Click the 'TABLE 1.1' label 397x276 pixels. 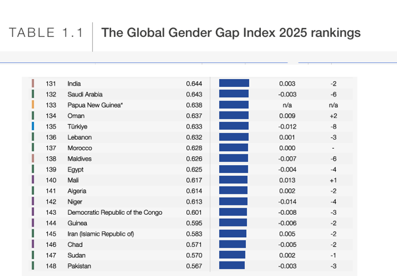[46, 33]
